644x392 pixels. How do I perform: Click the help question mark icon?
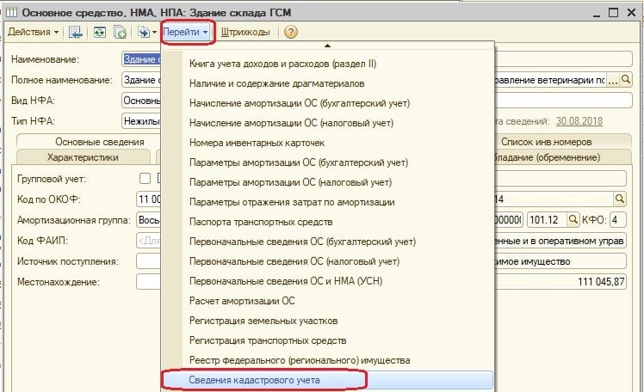[x=291, y=32]
